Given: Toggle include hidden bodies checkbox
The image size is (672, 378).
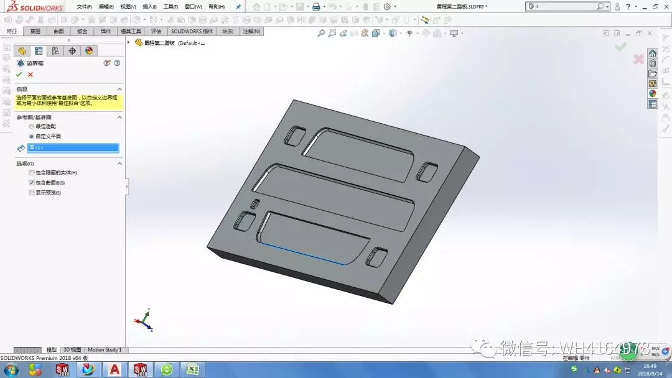Looking at the screenshot, I should 31,172.
